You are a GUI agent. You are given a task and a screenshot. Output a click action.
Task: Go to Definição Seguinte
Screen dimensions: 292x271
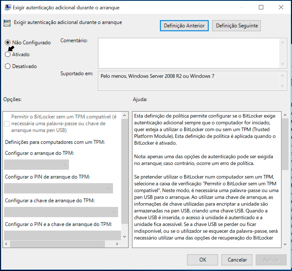pos(236,26)
